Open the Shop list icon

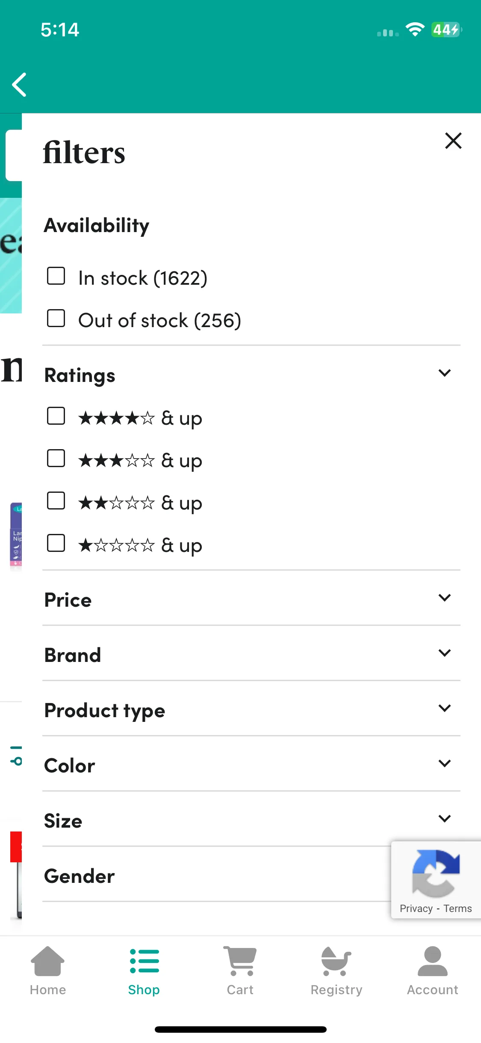click(145, 962)
